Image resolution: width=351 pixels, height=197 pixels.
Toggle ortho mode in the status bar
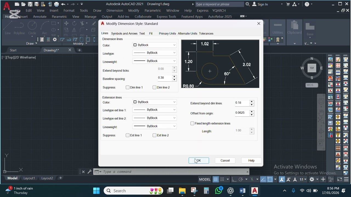pos(234,179)
